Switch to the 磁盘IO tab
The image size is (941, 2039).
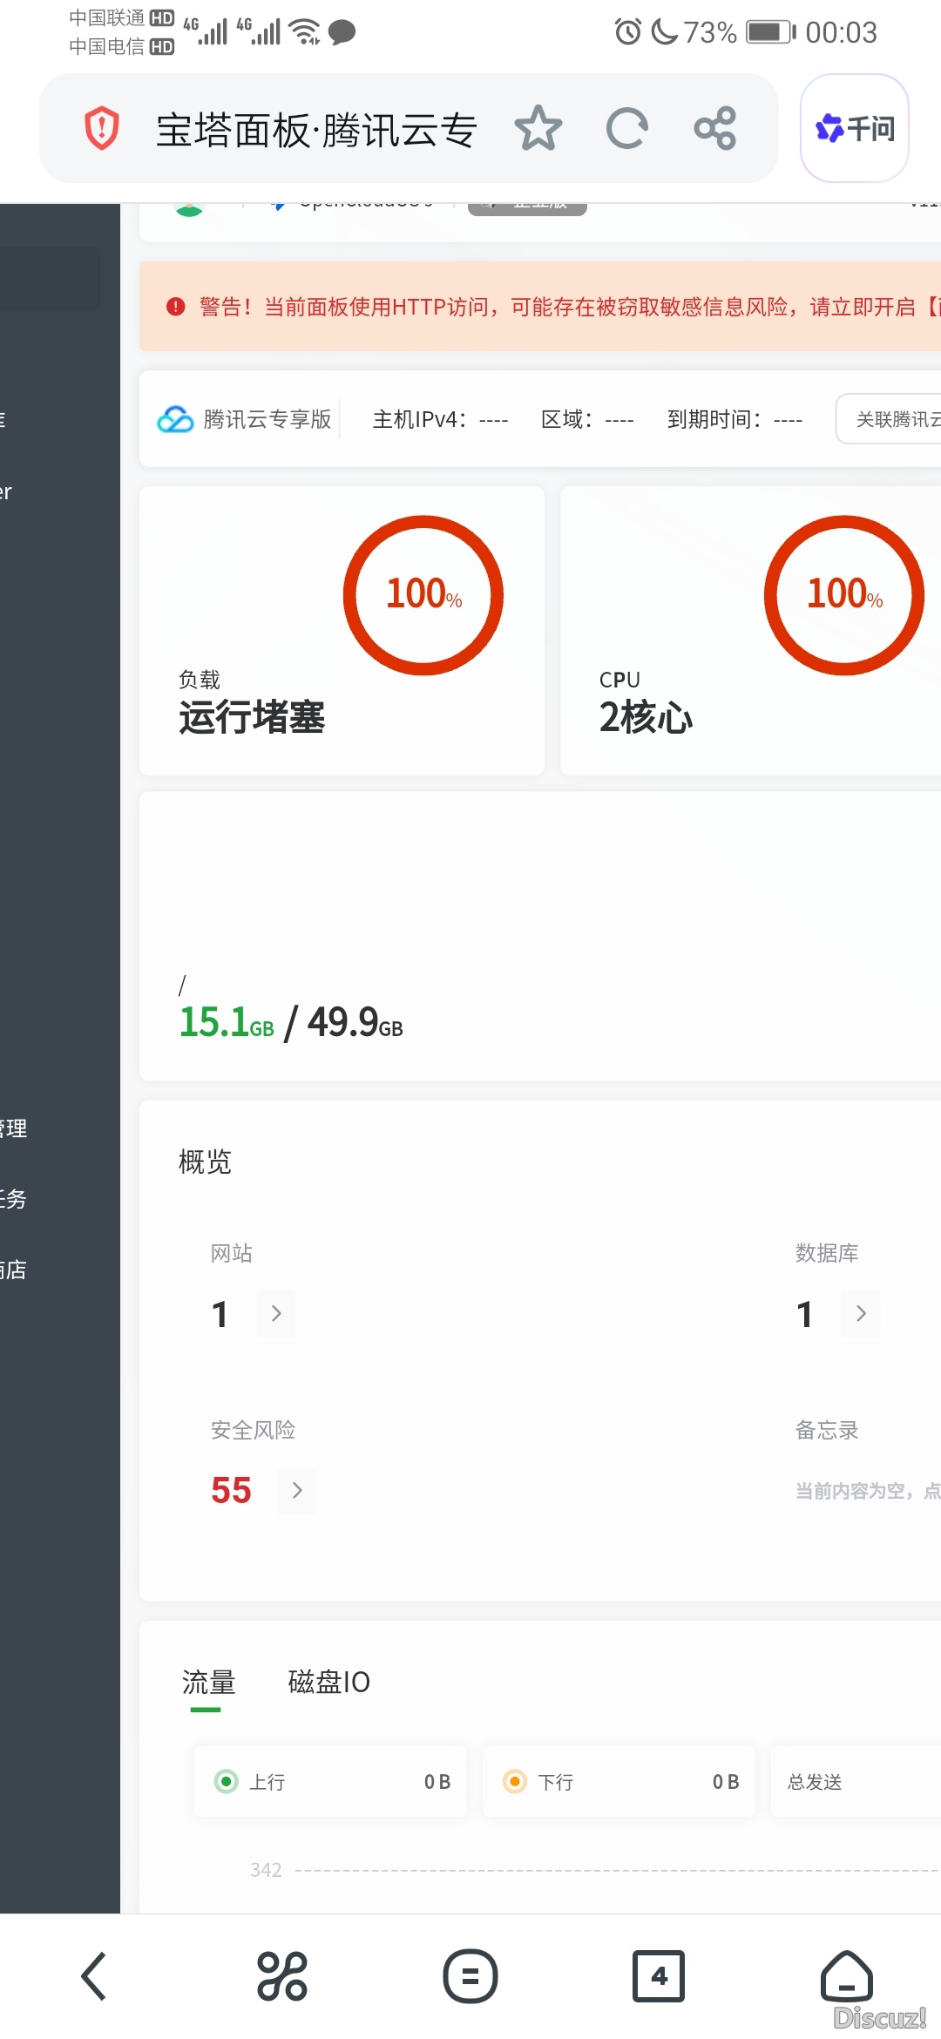328,1682
